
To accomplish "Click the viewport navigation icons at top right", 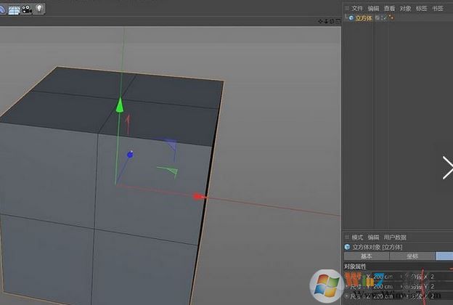I will (x=328, y=21).
